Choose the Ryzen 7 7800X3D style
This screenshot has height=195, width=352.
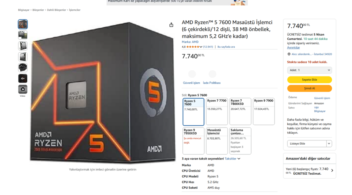(x=240, y=112)
